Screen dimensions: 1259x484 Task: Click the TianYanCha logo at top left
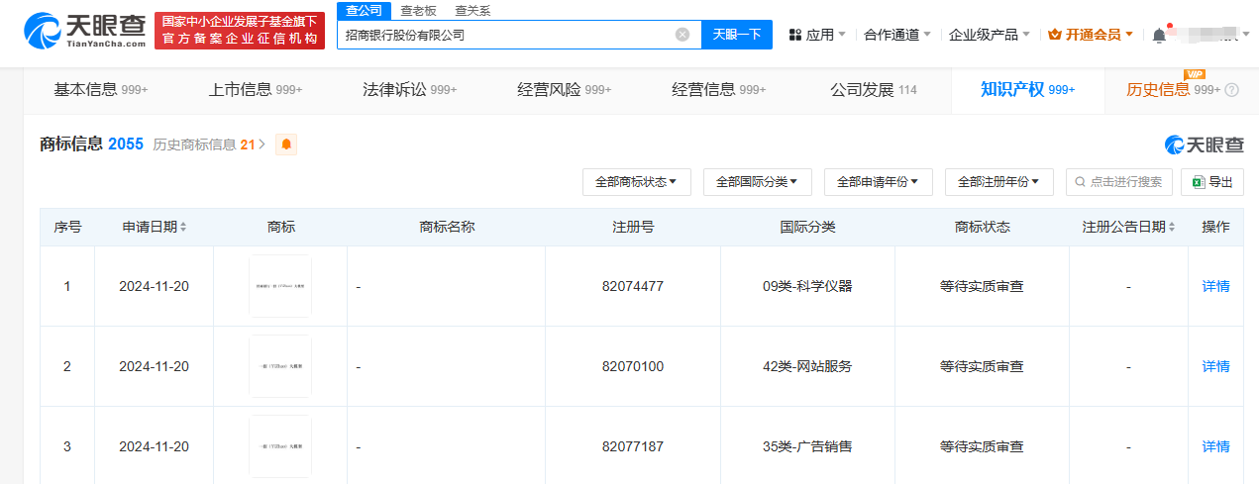[83, 31]
